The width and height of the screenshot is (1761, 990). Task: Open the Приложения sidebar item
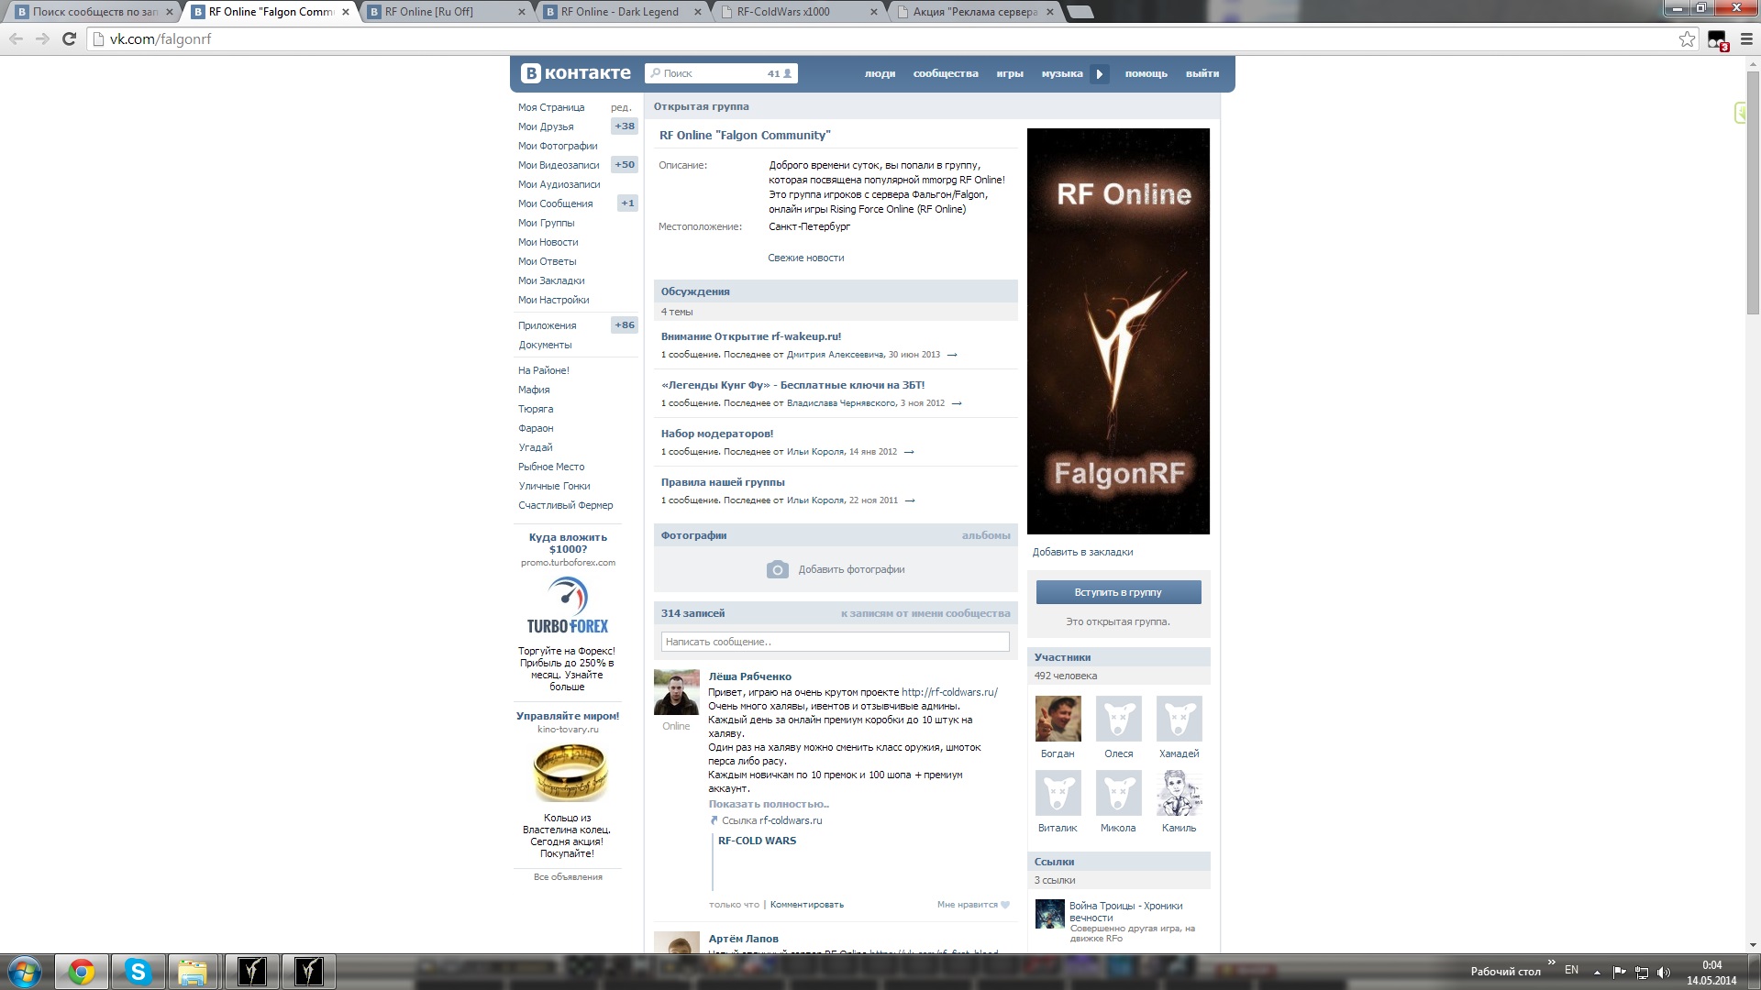pyautogui.click(x=548, y=325)
